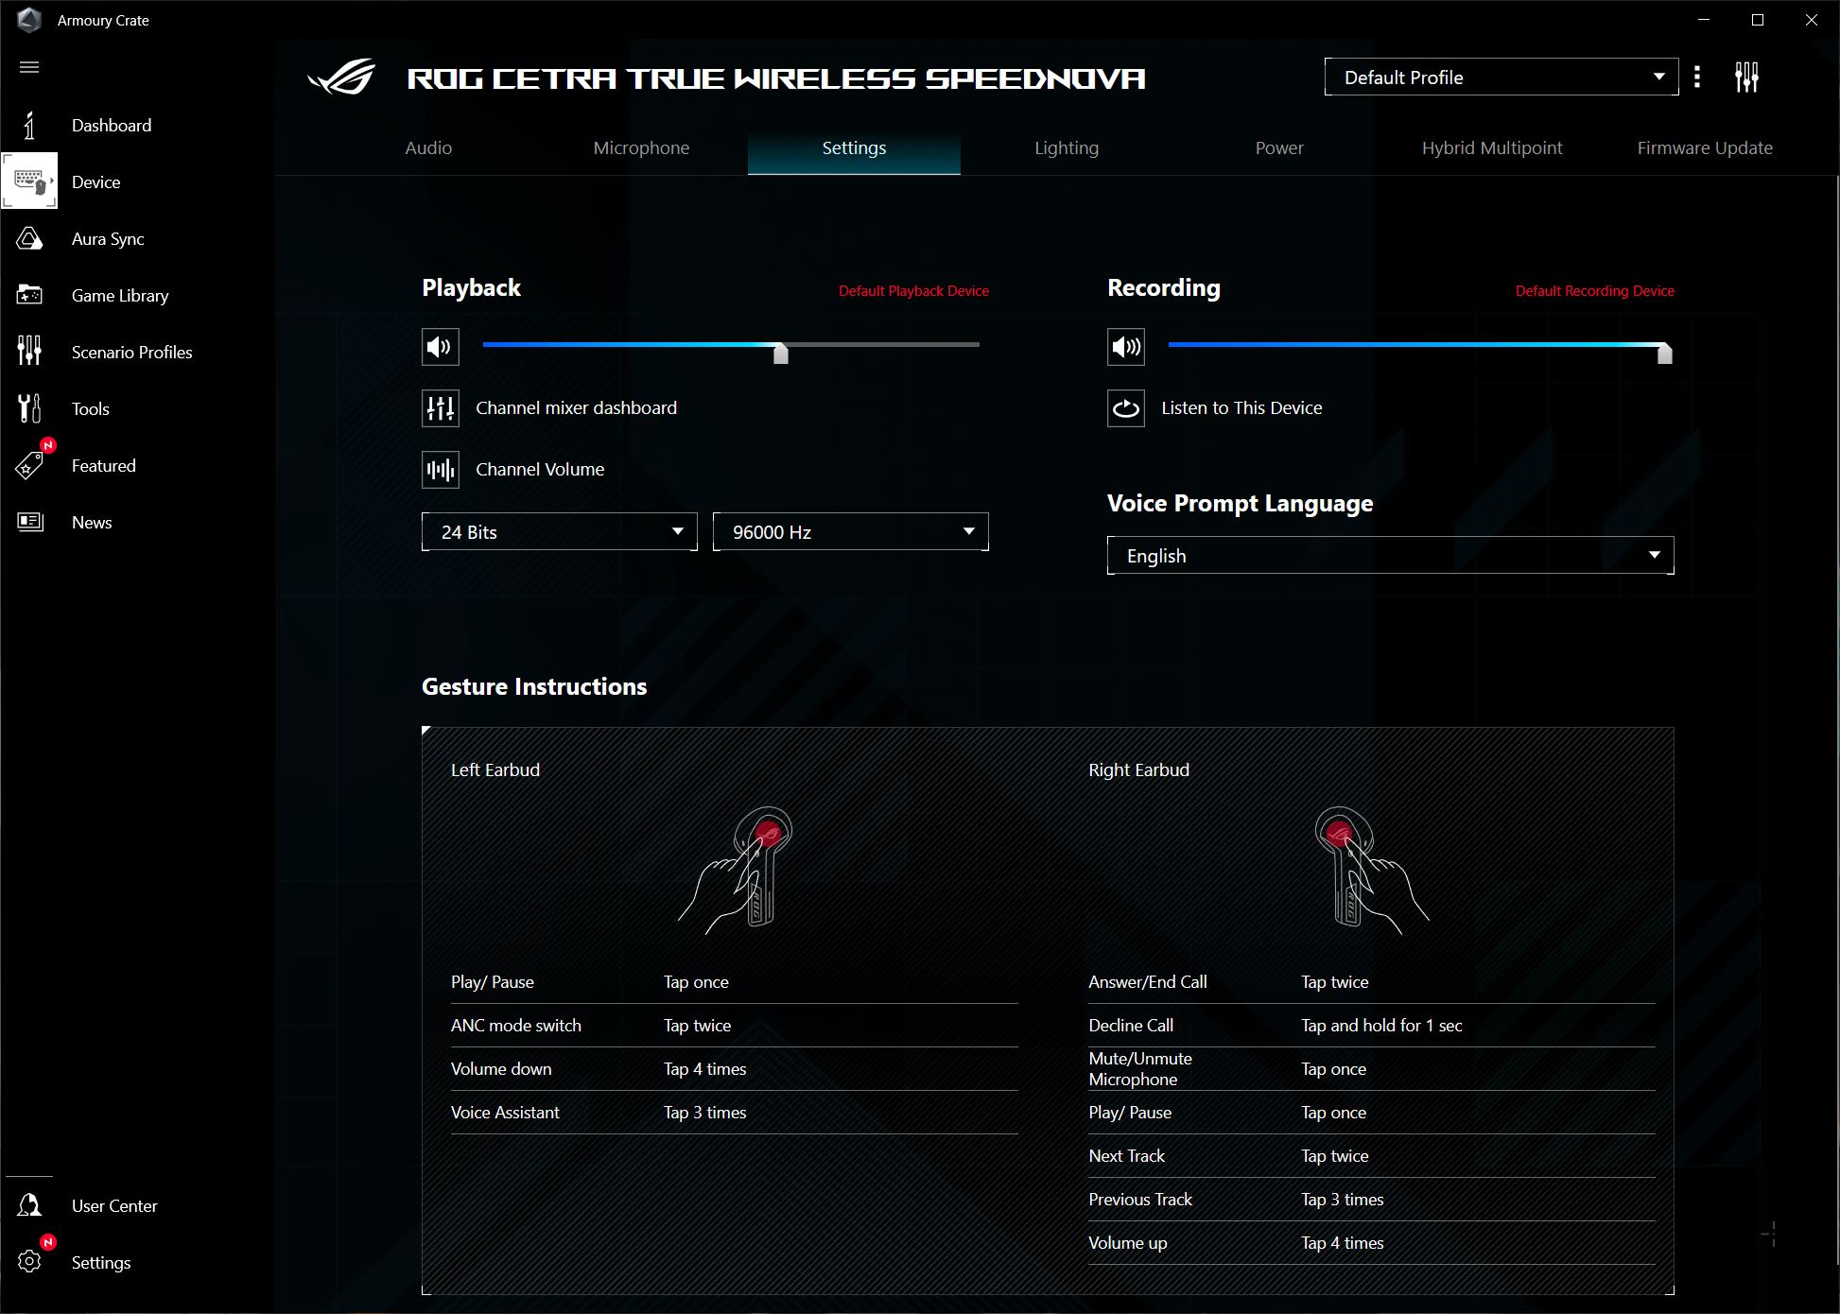Open the Dashboard icon in sidebar
The image size is (1840, 1314).
click(x=29, y=125)
